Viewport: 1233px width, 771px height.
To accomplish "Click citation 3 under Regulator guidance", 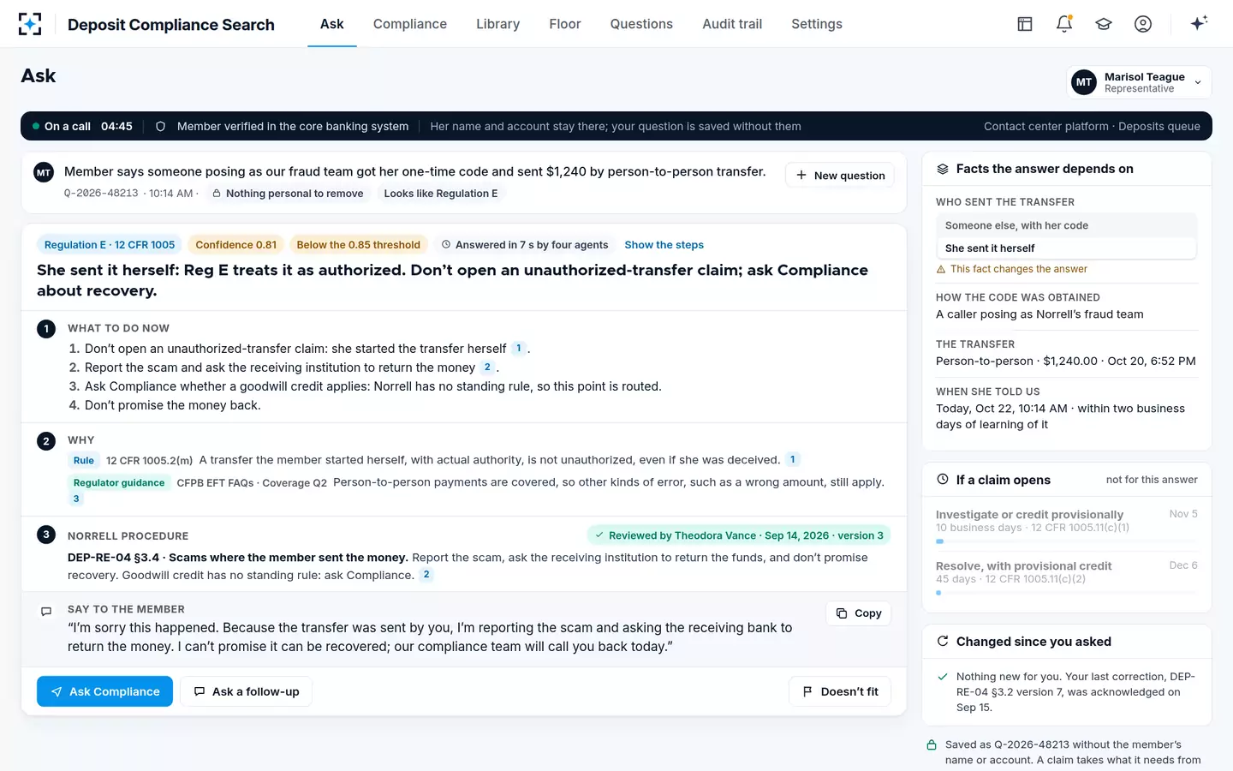I will [76, 499].
